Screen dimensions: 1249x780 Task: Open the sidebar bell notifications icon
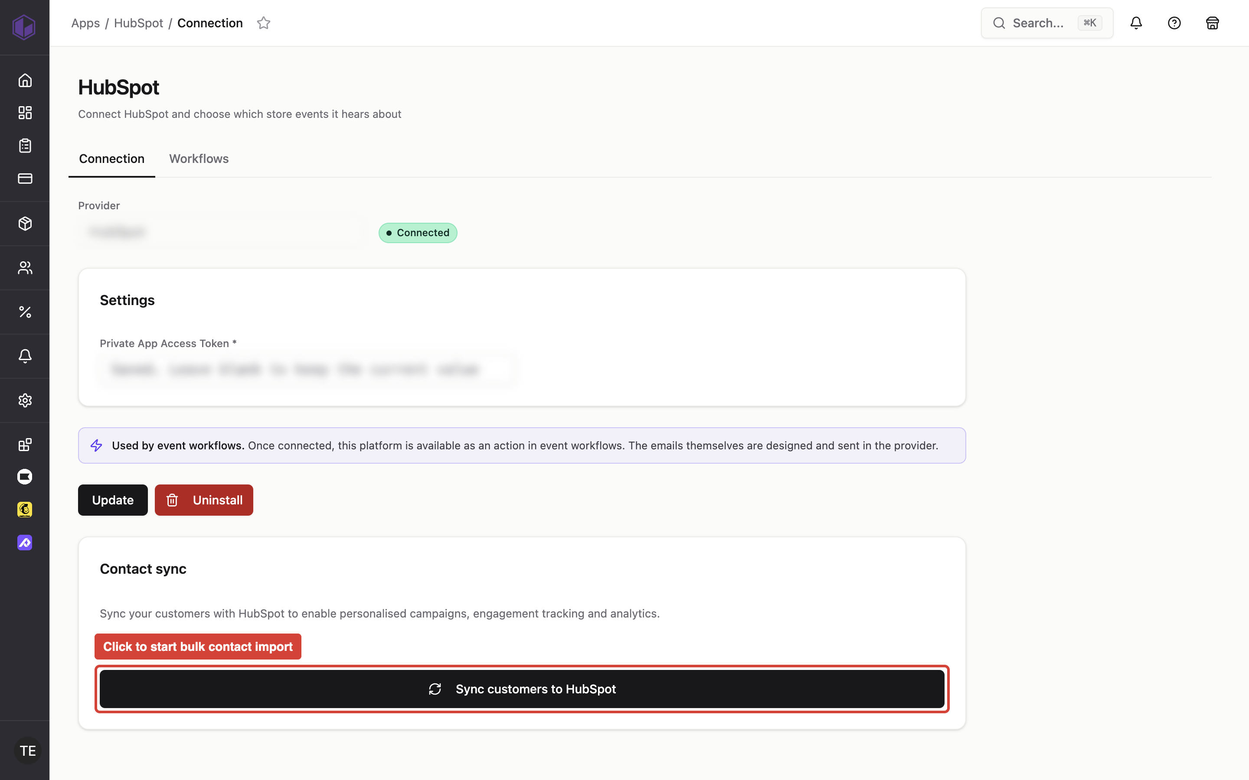point(25,356)
